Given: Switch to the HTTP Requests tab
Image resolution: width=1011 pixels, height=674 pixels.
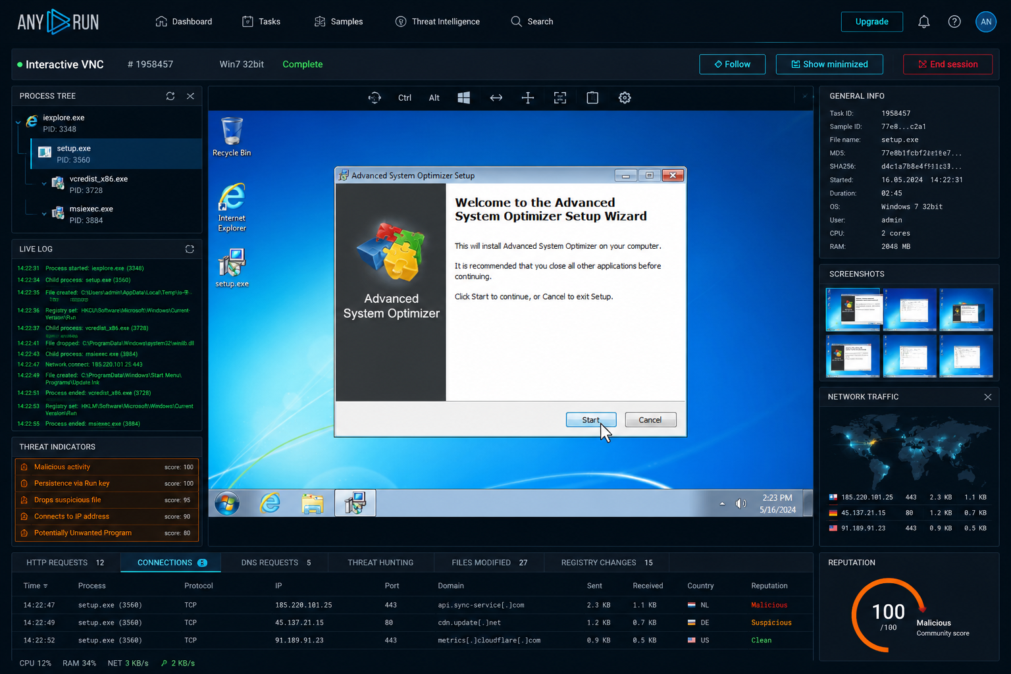Looking at the screenshot, I should [65, 563].
